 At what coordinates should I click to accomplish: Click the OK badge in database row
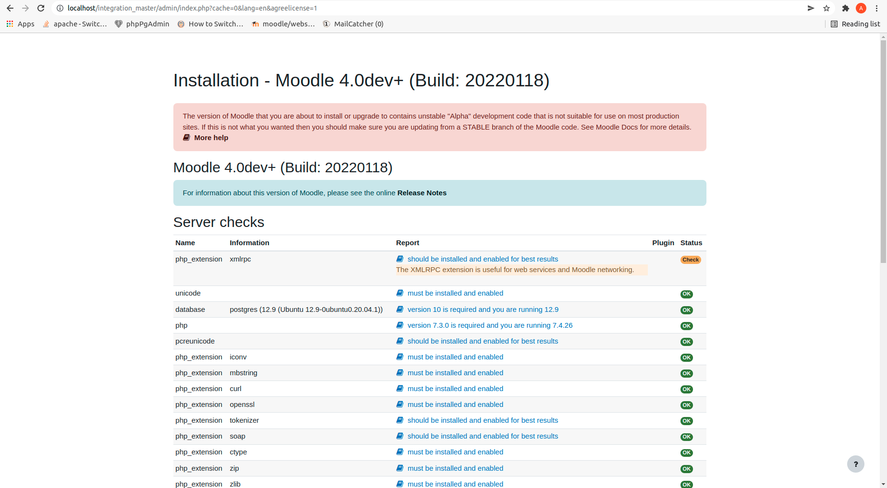click(687, 310)
